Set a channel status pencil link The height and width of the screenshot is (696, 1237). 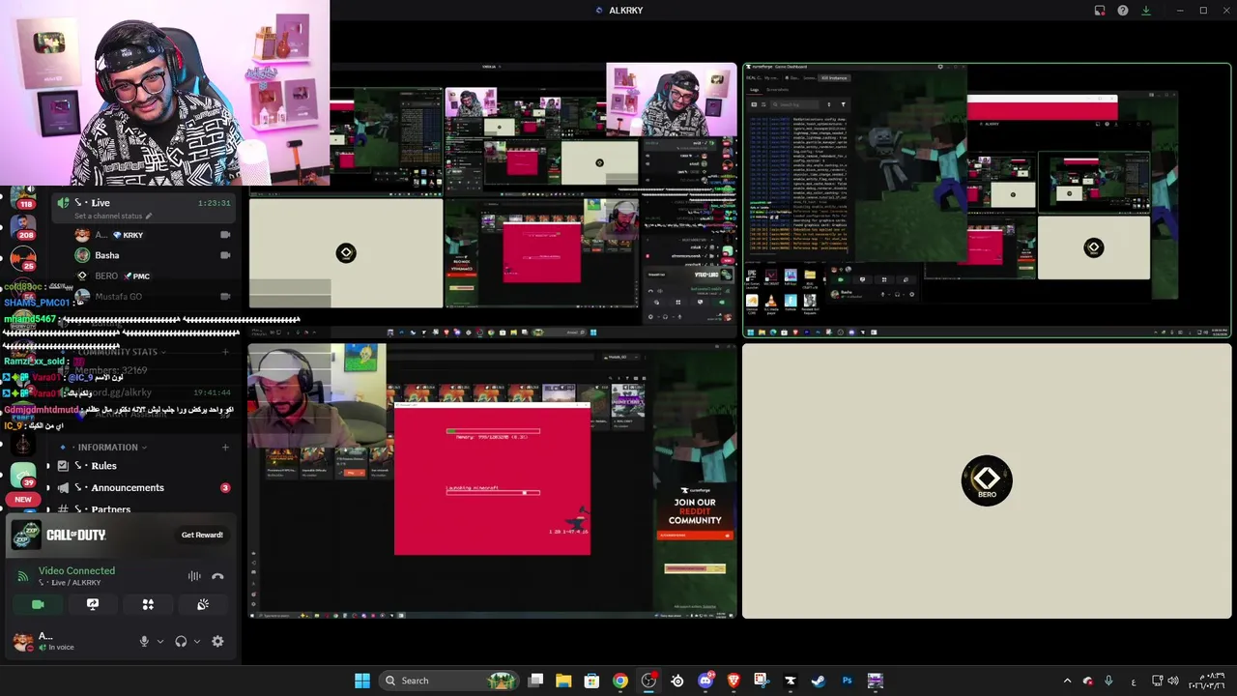tap(113, 217)
